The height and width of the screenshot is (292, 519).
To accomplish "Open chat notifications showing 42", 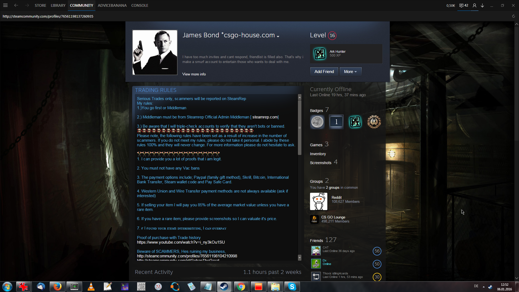I will (464, 5).
